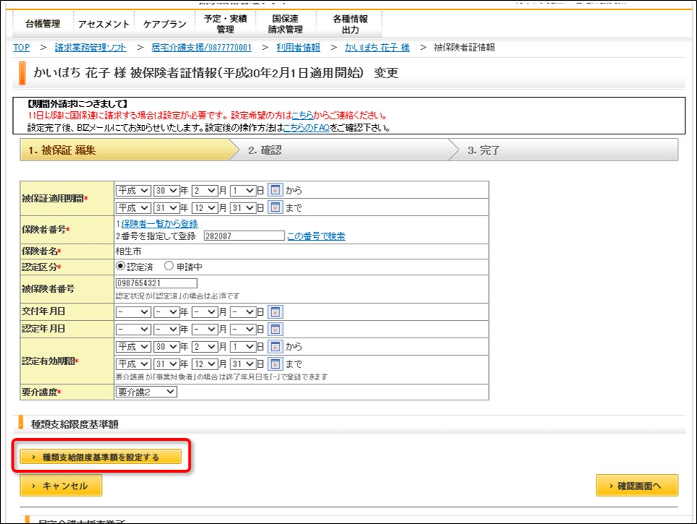This screenshot has width=697, height=524.
Task: Open year dropdown for 交付年月日
Action: coord(167,312)
